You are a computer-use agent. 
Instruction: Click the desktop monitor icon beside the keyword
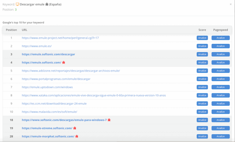pos(17,4)
